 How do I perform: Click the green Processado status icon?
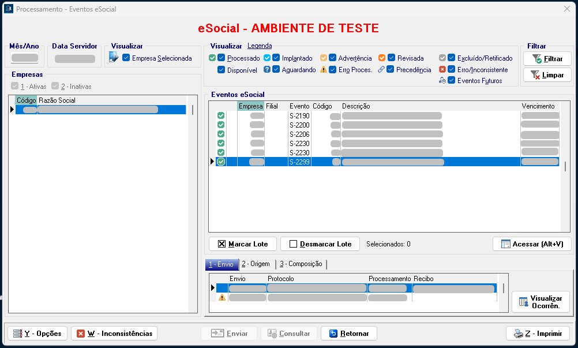[x=212, y=58]
